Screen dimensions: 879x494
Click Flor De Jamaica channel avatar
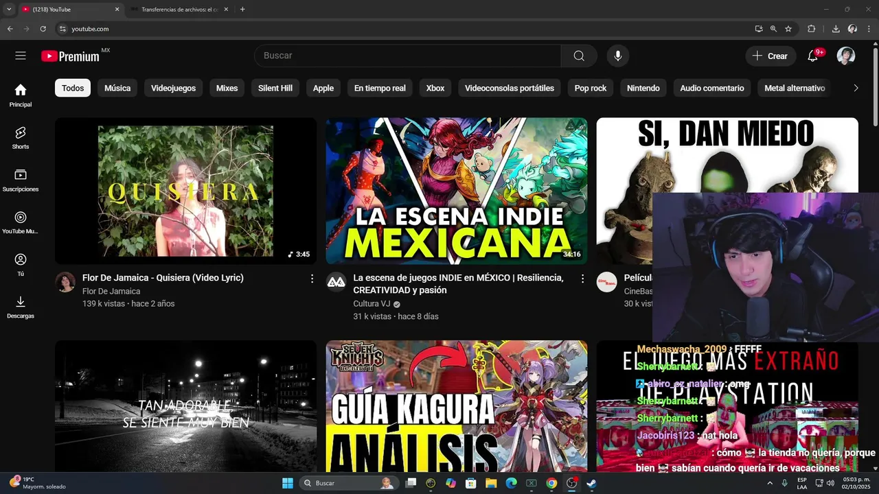coord(65,282)
